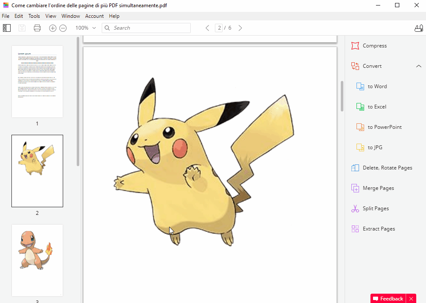Open the View menu

coord(51,16)
